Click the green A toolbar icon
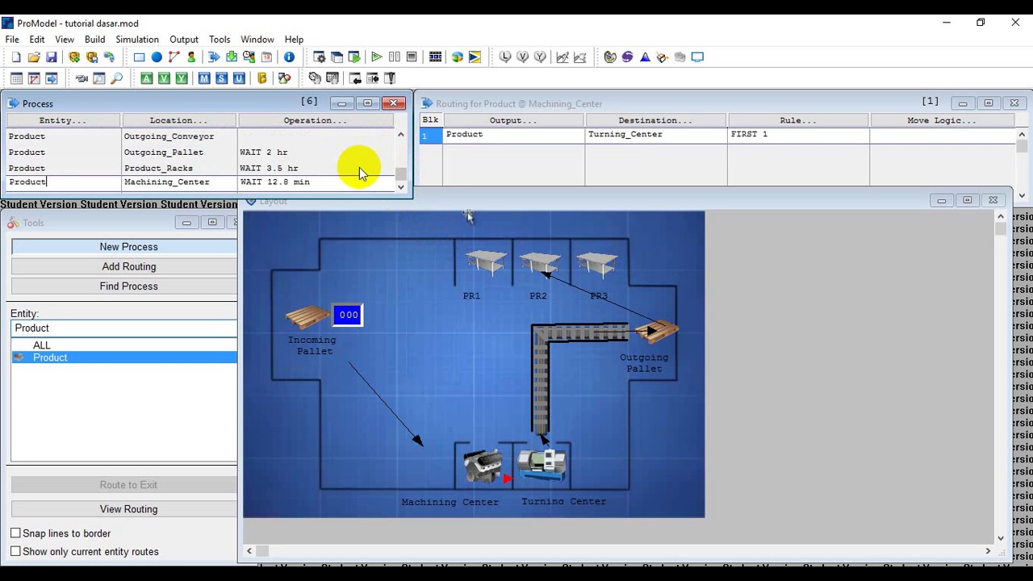Viewport: 1033px width, 581px height. (146, 78)
